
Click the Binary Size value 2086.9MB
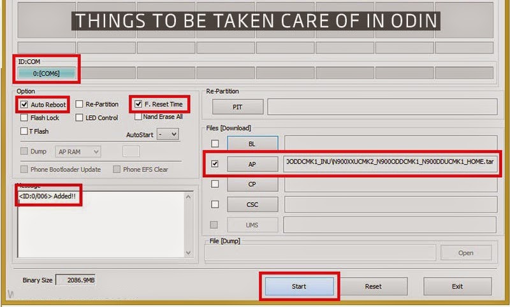[x=76, y=280]
